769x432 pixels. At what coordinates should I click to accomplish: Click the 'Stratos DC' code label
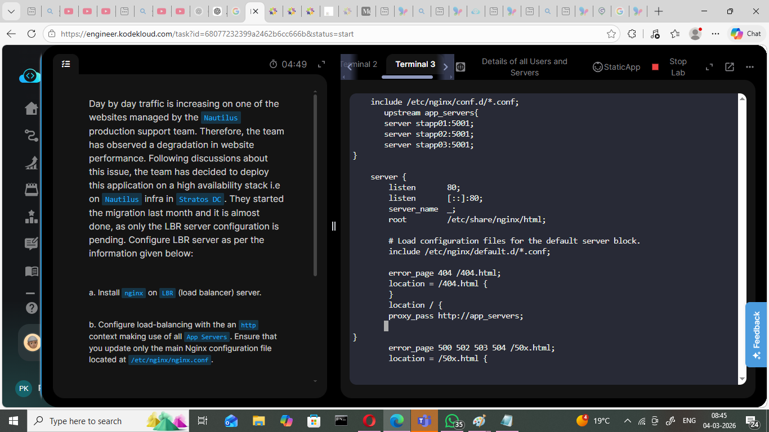200,200
